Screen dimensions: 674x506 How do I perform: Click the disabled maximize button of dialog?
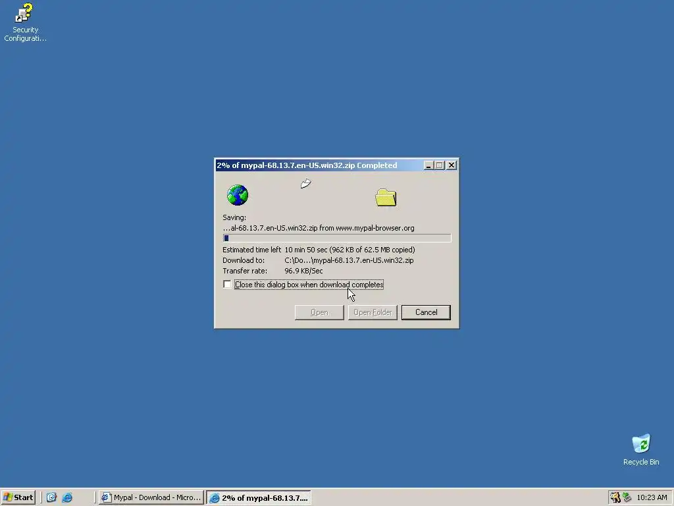pos(439,165)
